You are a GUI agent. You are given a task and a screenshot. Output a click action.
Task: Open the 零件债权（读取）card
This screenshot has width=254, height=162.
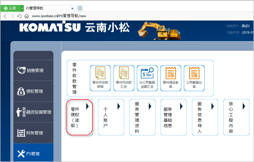coord(80,117)
